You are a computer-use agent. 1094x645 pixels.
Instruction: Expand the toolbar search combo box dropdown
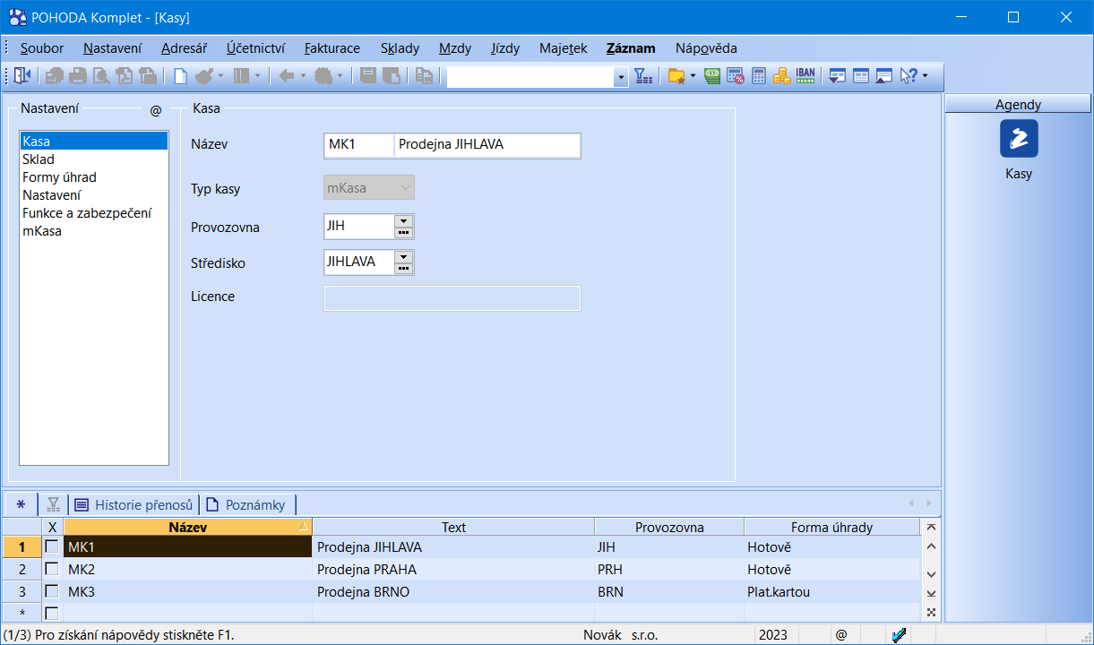(x=621, y=77)
